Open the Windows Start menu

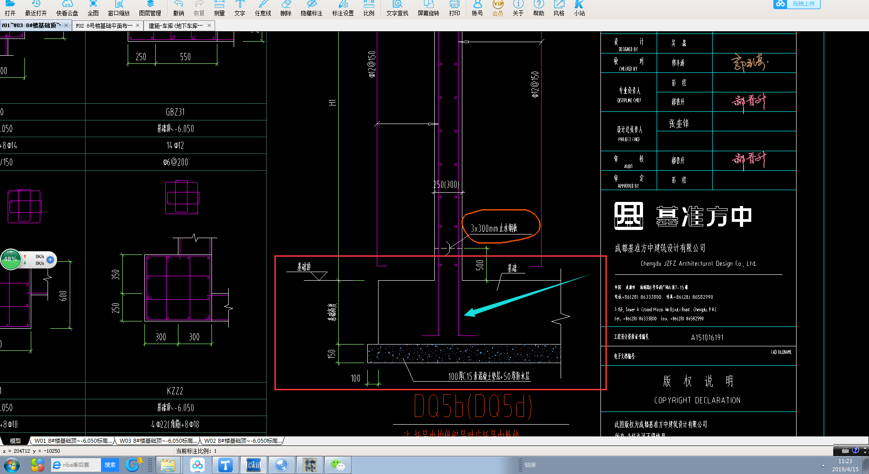point(11,465)
